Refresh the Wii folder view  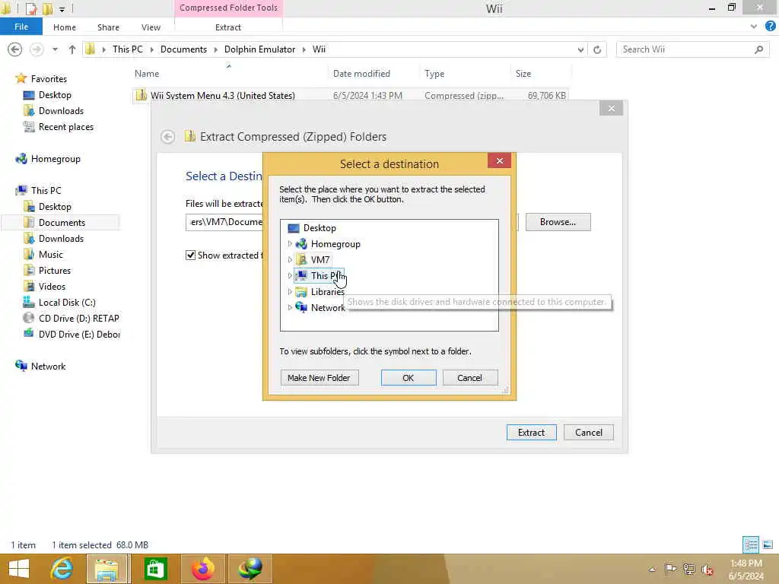(x=597, y=49)
